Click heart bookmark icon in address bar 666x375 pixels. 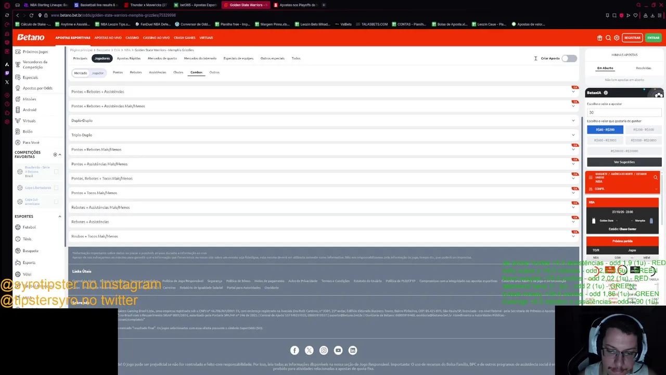tap(635, 15)
